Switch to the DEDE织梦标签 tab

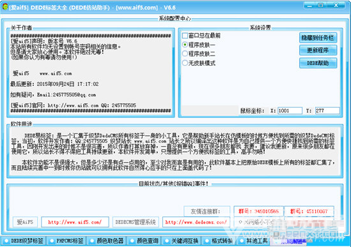tap(23, 241)
